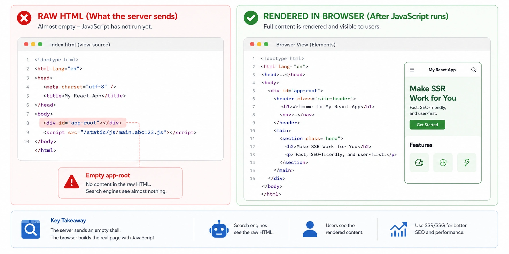Image resolution: width=509 pixels, height=254 pixels.
Task: Click the h1 Welcome to My React App line
Action: pos(328,107)
